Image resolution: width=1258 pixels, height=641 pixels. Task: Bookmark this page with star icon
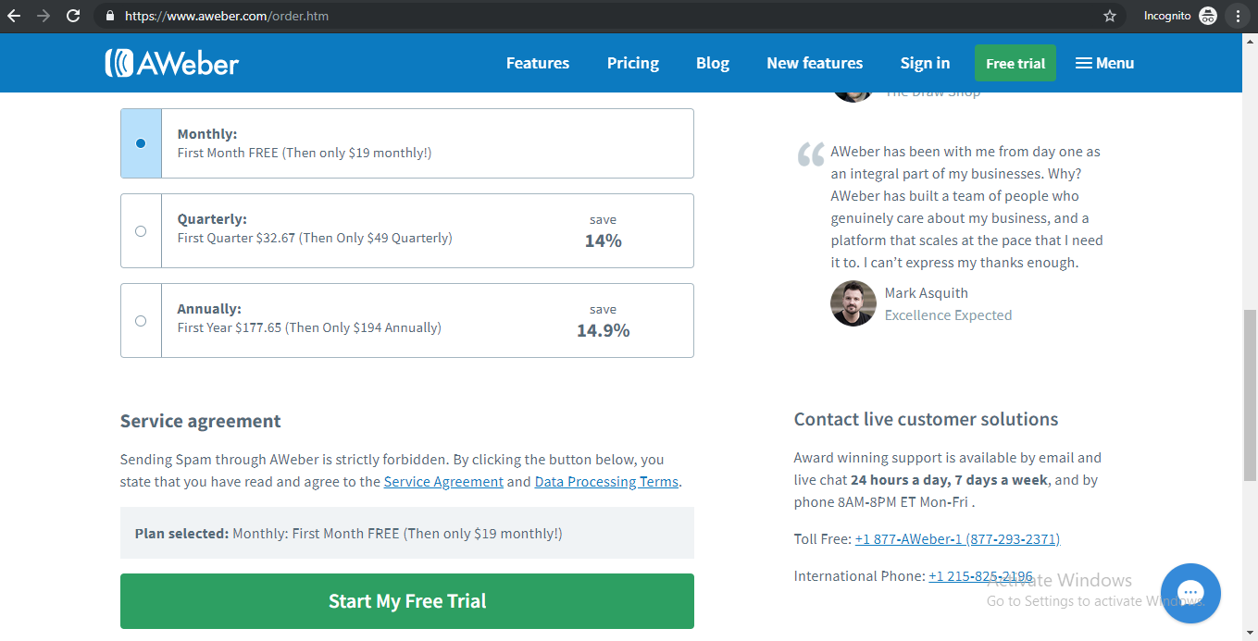pyautogui.click(x=1110, y=16)
